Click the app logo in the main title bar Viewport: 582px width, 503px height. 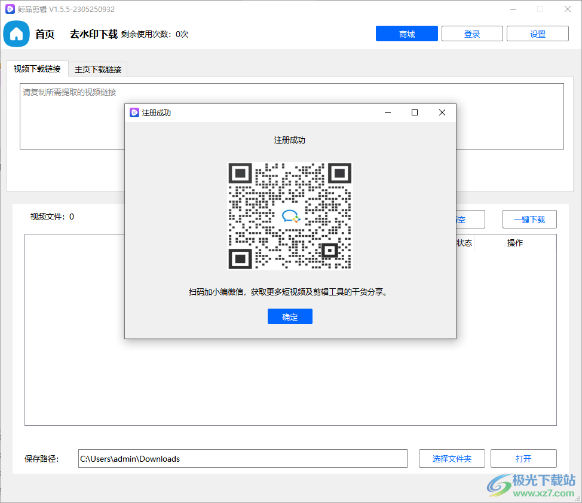click(10, 9)
